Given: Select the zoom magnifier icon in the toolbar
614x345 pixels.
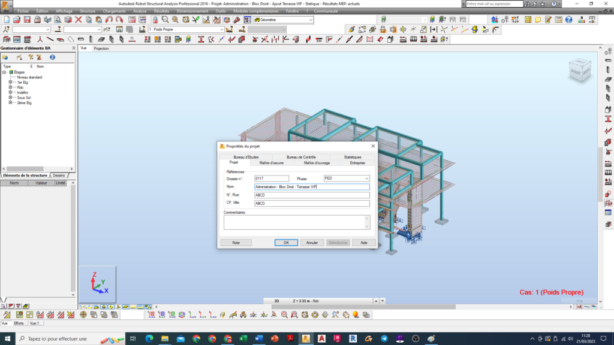Looking at the screenshot, I should tap(164, 21).
